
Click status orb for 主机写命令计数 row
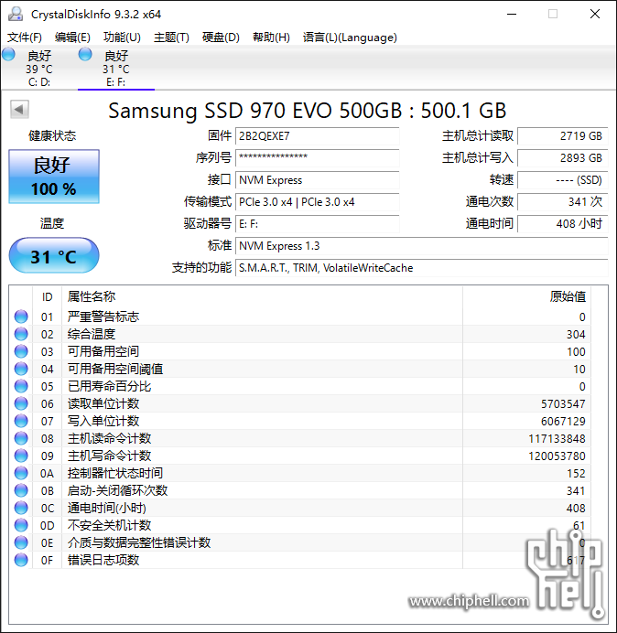[21, 456]
